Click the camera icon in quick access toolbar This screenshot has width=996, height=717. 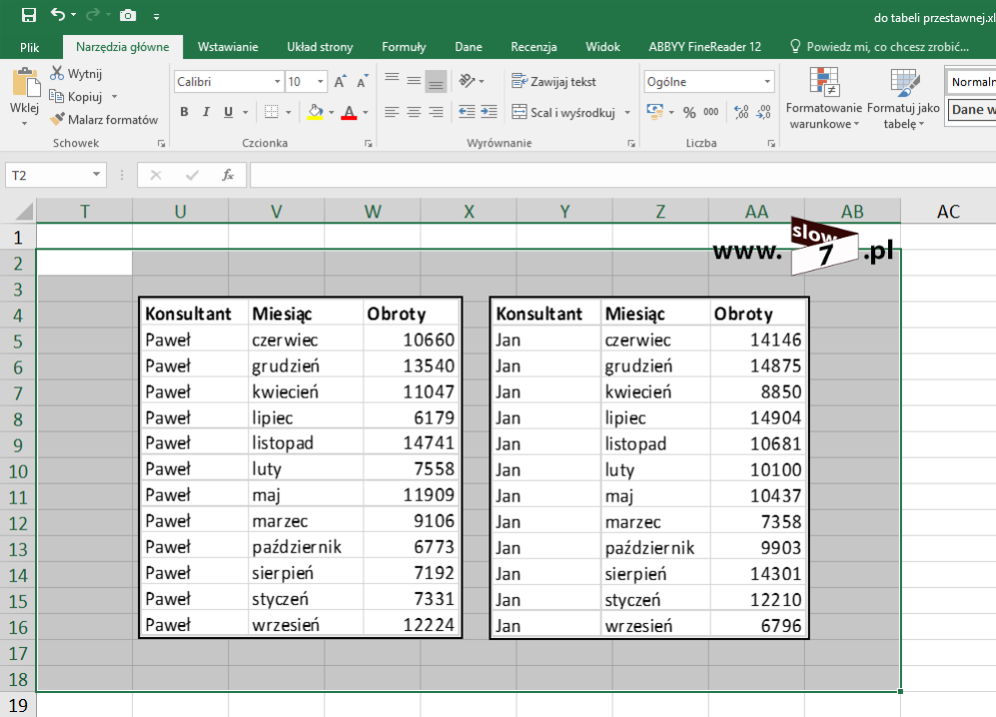tap(128, 15)
